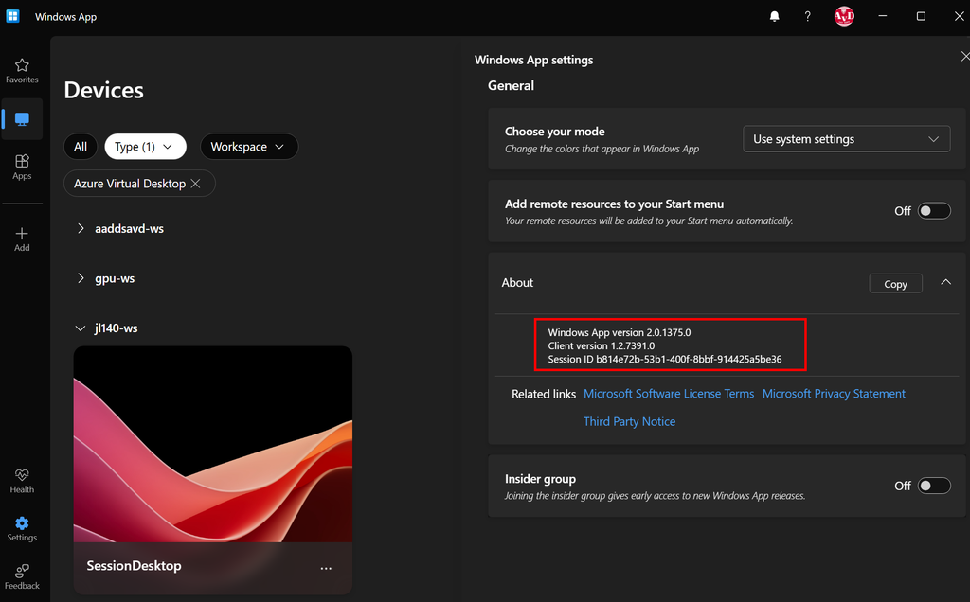The height and width of the screenshot is (602, 970).
Task: Collapse the jl140-ws workspace
Action: [x=81, y=328]
